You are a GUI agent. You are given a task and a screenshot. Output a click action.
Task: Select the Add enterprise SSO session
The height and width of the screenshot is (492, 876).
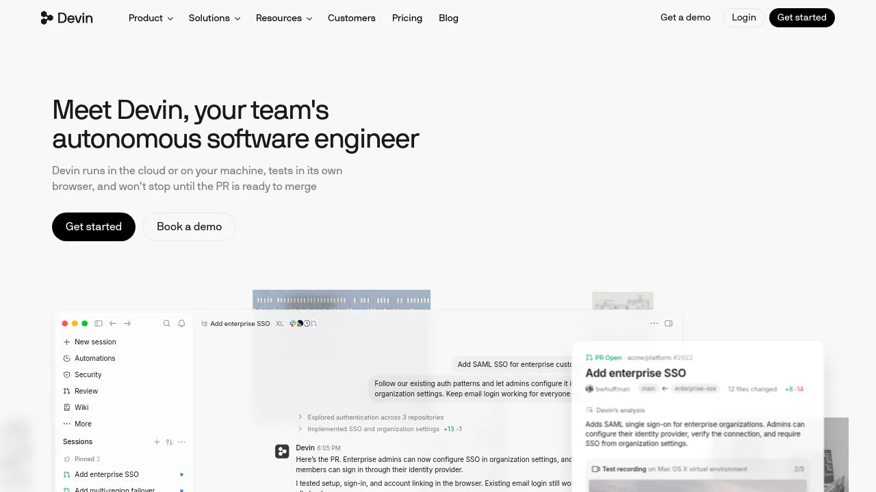point(123,474)
